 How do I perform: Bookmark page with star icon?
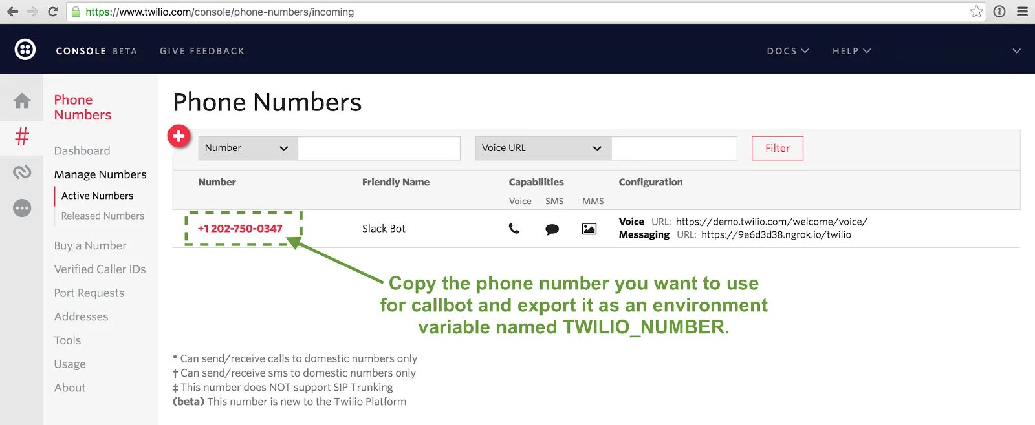tap(976, 12)
